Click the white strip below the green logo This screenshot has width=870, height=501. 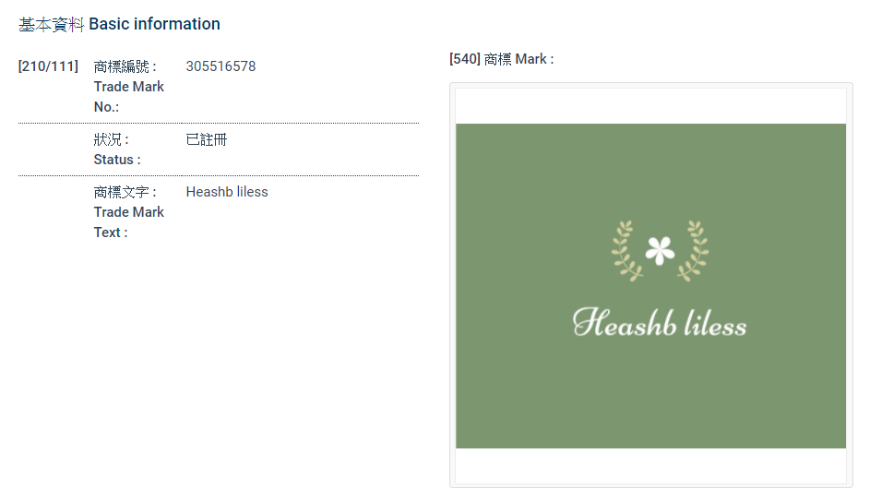point(650,465)
